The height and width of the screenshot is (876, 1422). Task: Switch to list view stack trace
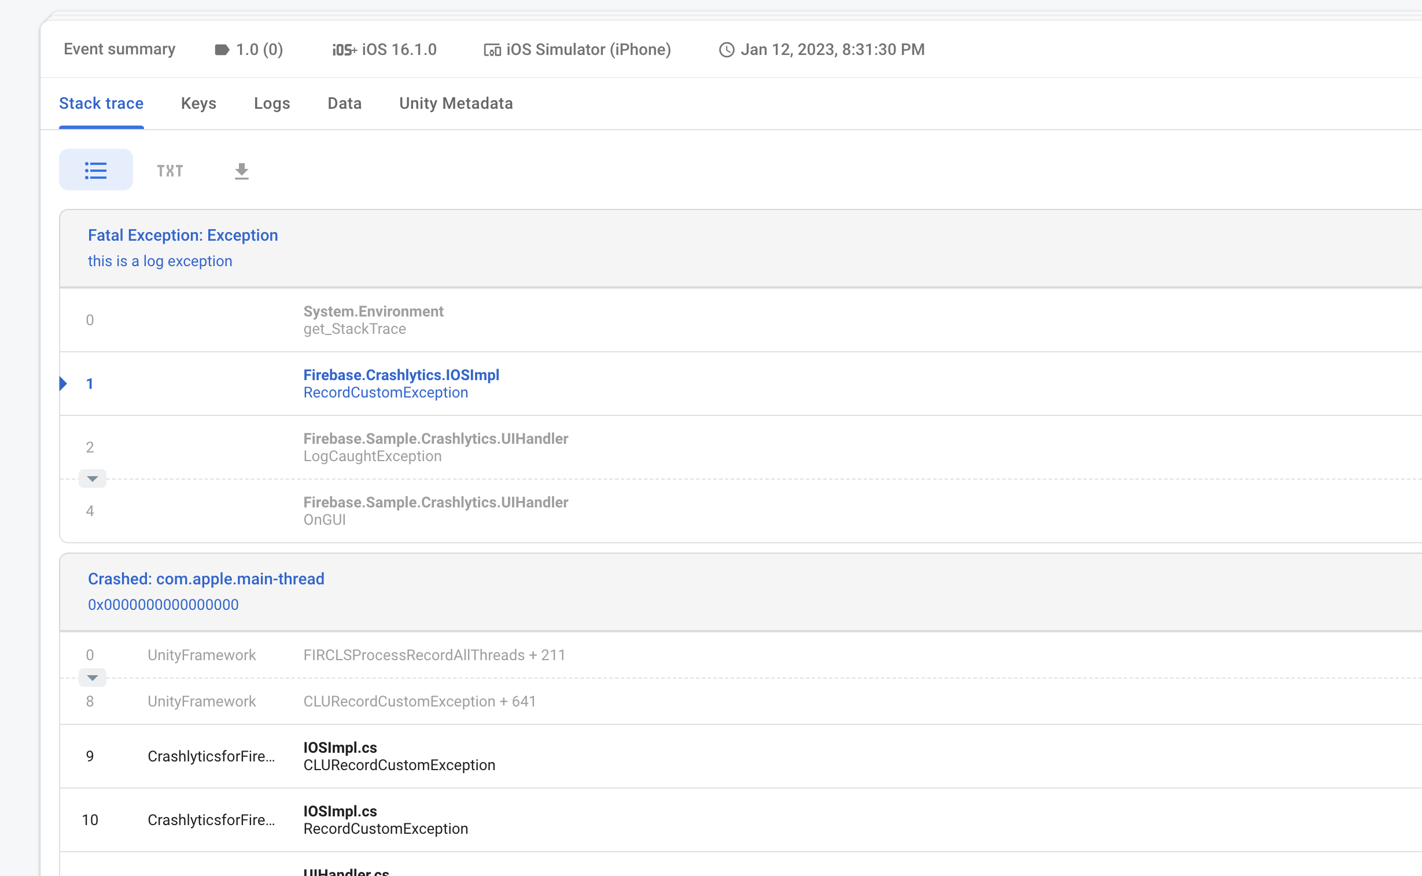coord(95,170)
